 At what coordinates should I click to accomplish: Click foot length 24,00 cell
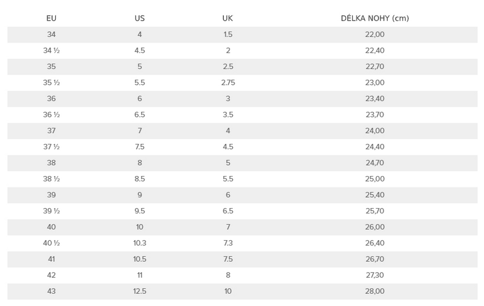(x=374, y=131)
